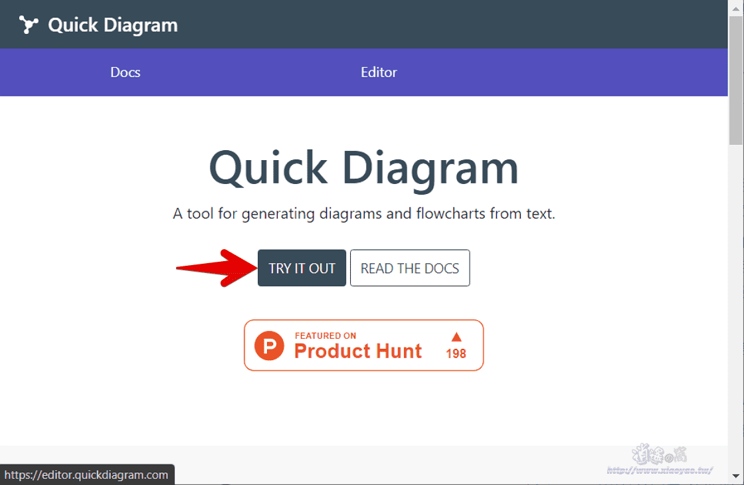
Task: Open the Docs navigation tab
Action: (x=126, y=72)
